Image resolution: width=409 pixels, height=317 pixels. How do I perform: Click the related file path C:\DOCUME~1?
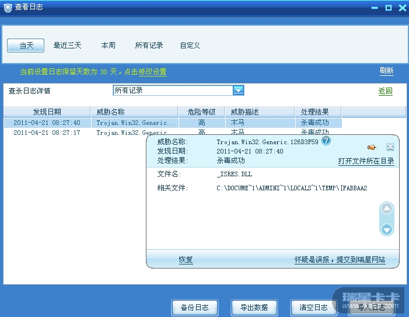(x=292, y=188)
